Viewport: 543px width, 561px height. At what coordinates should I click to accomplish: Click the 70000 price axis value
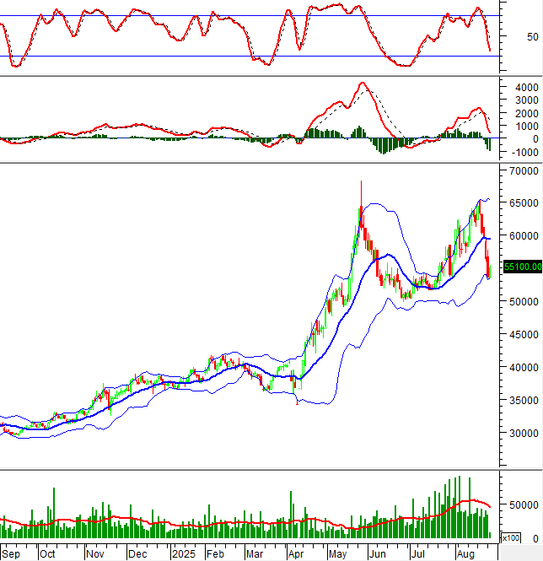coord(524,171)
